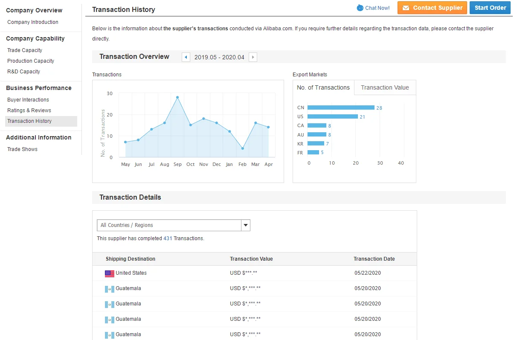Open Company Introduction in sidebar
This screenshot has width=517, height=340.
pyautogui.click(x=33, y=22)
